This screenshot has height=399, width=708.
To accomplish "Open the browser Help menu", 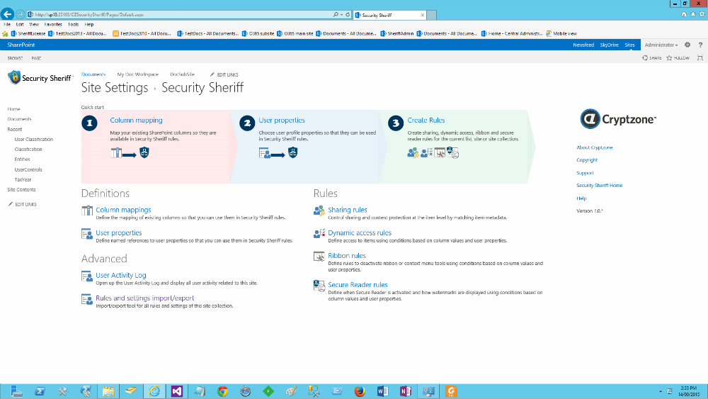I will [89, 24].
